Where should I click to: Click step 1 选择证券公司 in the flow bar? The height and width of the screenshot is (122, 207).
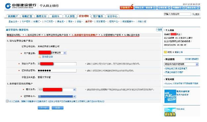pyautogui.click(x=33, y=35)
